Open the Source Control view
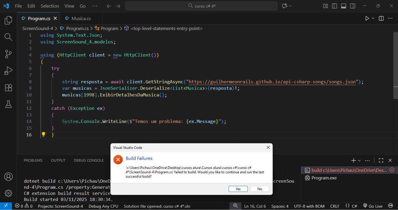The height and width of the screenshot is (210, 398). (8, 54)
